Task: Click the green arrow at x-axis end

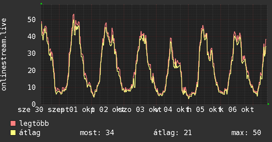Action: pos(268,104)
